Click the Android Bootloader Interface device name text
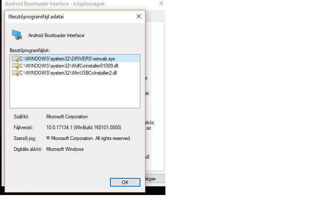The width and height of the screenshot is (327, 200). click(x=56, y=35)
